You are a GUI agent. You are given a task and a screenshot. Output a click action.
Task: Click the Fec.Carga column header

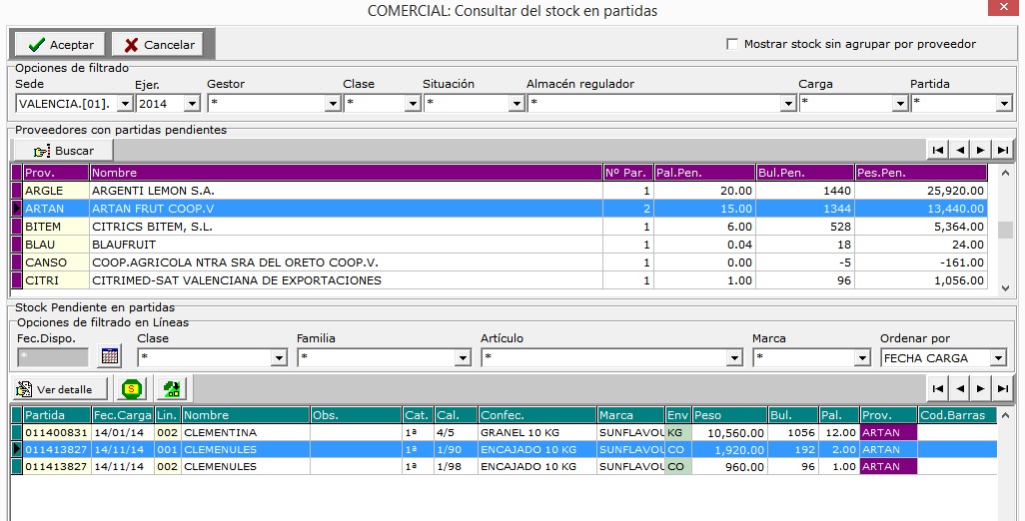click(120, 415)
